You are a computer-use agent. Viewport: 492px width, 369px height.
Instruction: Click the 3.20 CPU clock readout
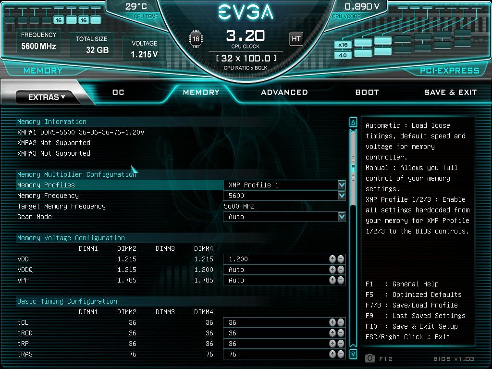[x=246, y=36]
